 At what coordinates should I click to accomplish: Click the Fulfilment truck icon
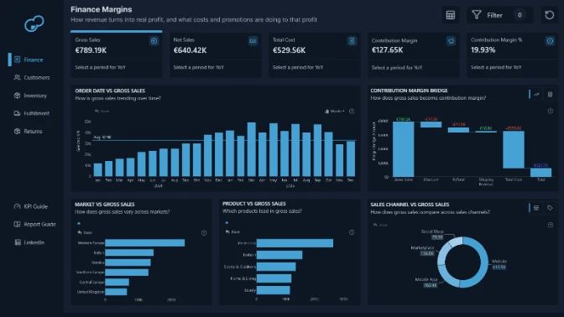pos(17,113)
